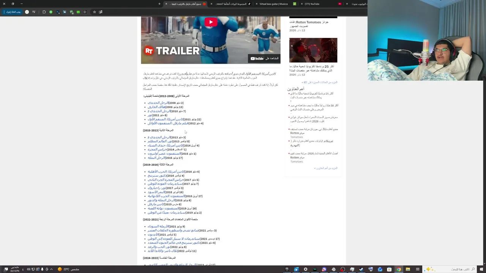
Task: Open 'Spider-Man: Homecoming' (7 July 2017) link
Action: [165, 184]
